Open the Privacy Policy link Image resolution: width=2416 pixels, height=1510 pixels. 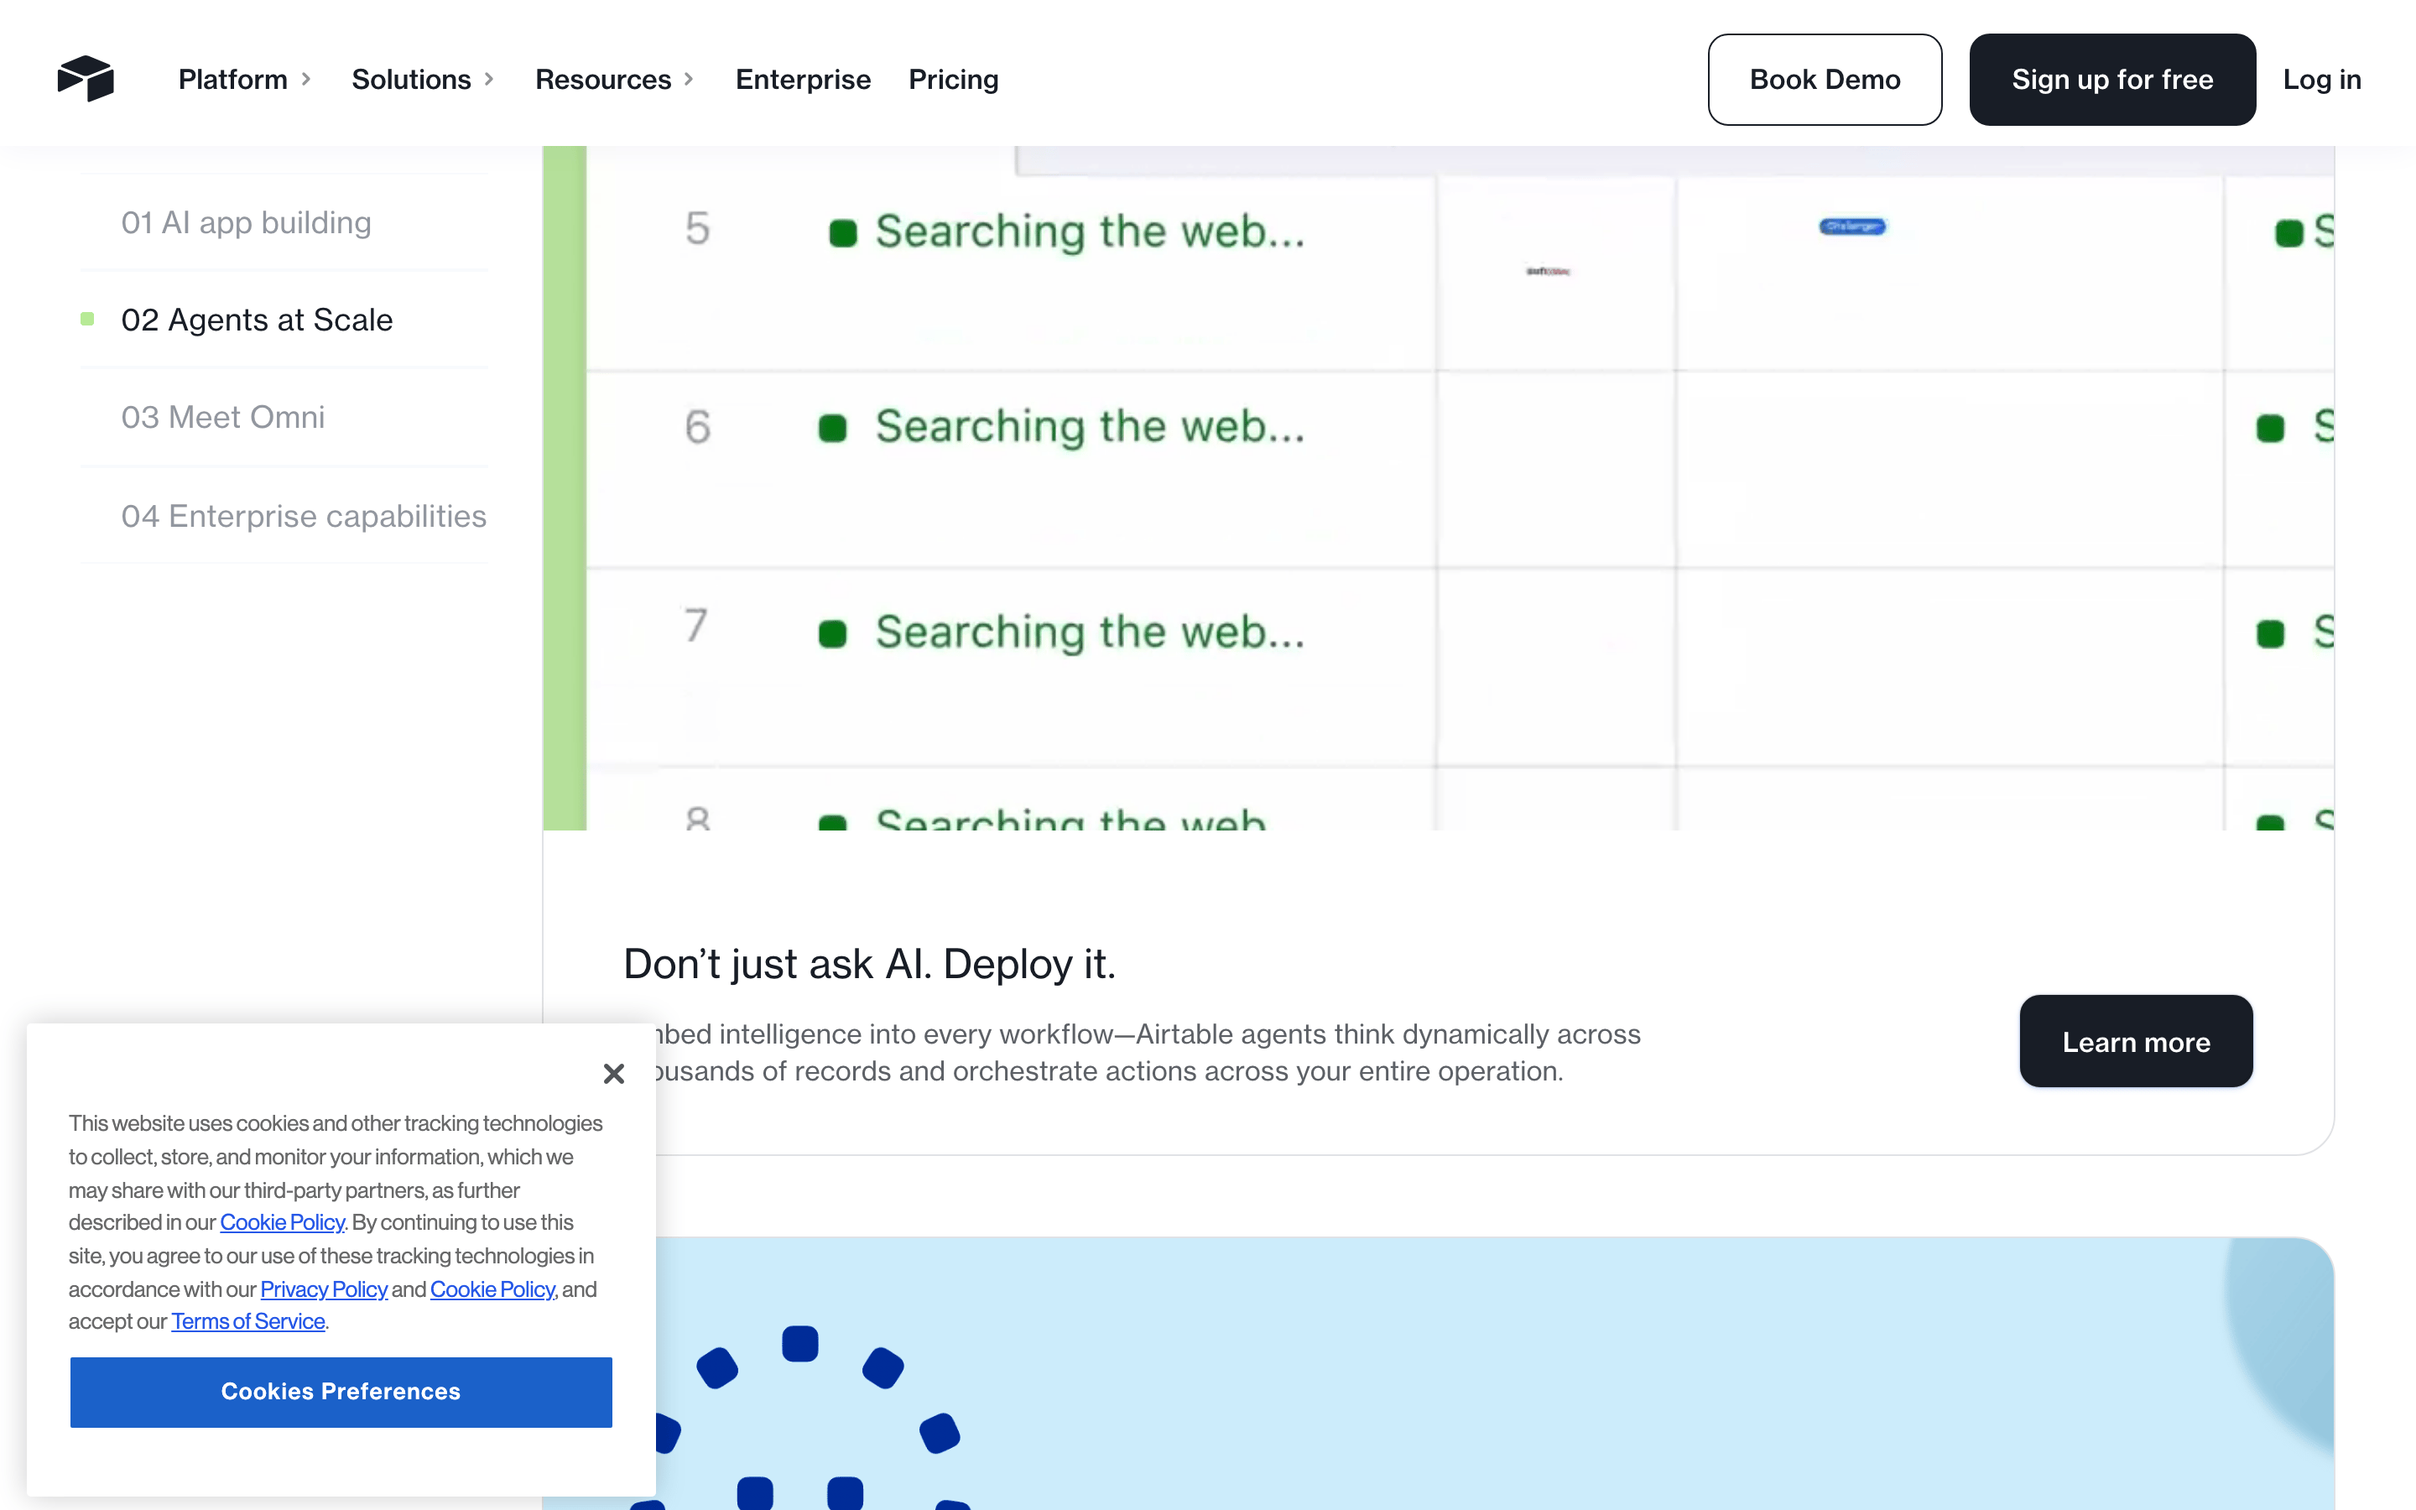click(x=324, y=1289)
